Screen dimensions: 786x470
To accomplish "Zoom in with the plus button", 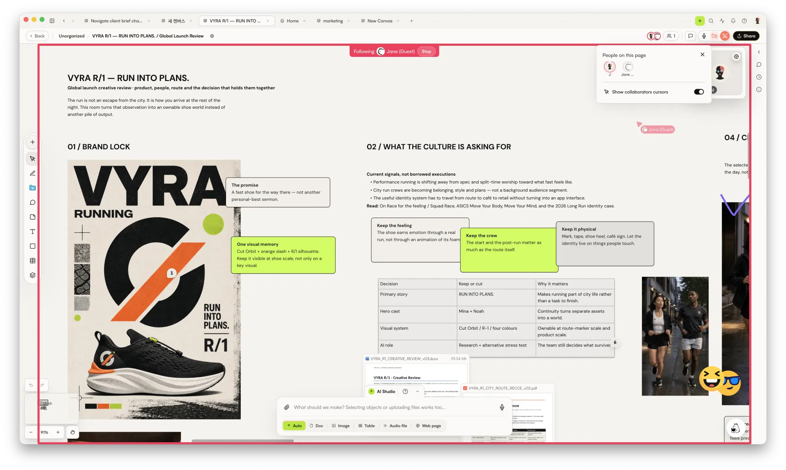I will [58, 432].
